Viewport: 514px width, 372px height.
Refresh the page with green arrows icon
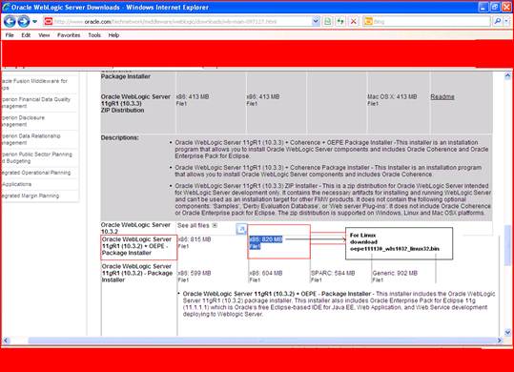[340, 22]
